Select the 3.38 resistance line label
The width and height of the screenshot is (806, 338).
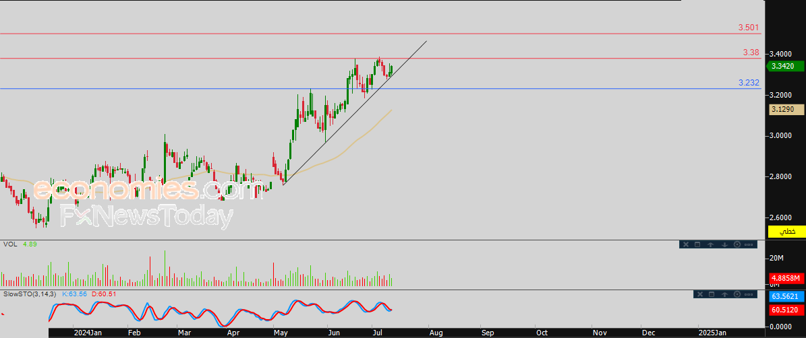[x=751, y=53]
